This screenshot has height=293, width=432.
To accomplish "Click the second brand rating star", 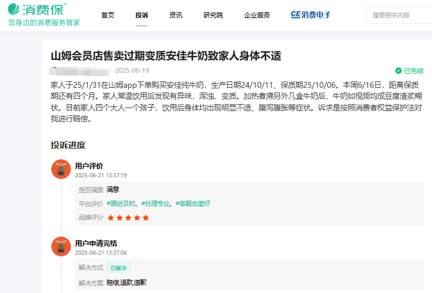I will 119,218.
